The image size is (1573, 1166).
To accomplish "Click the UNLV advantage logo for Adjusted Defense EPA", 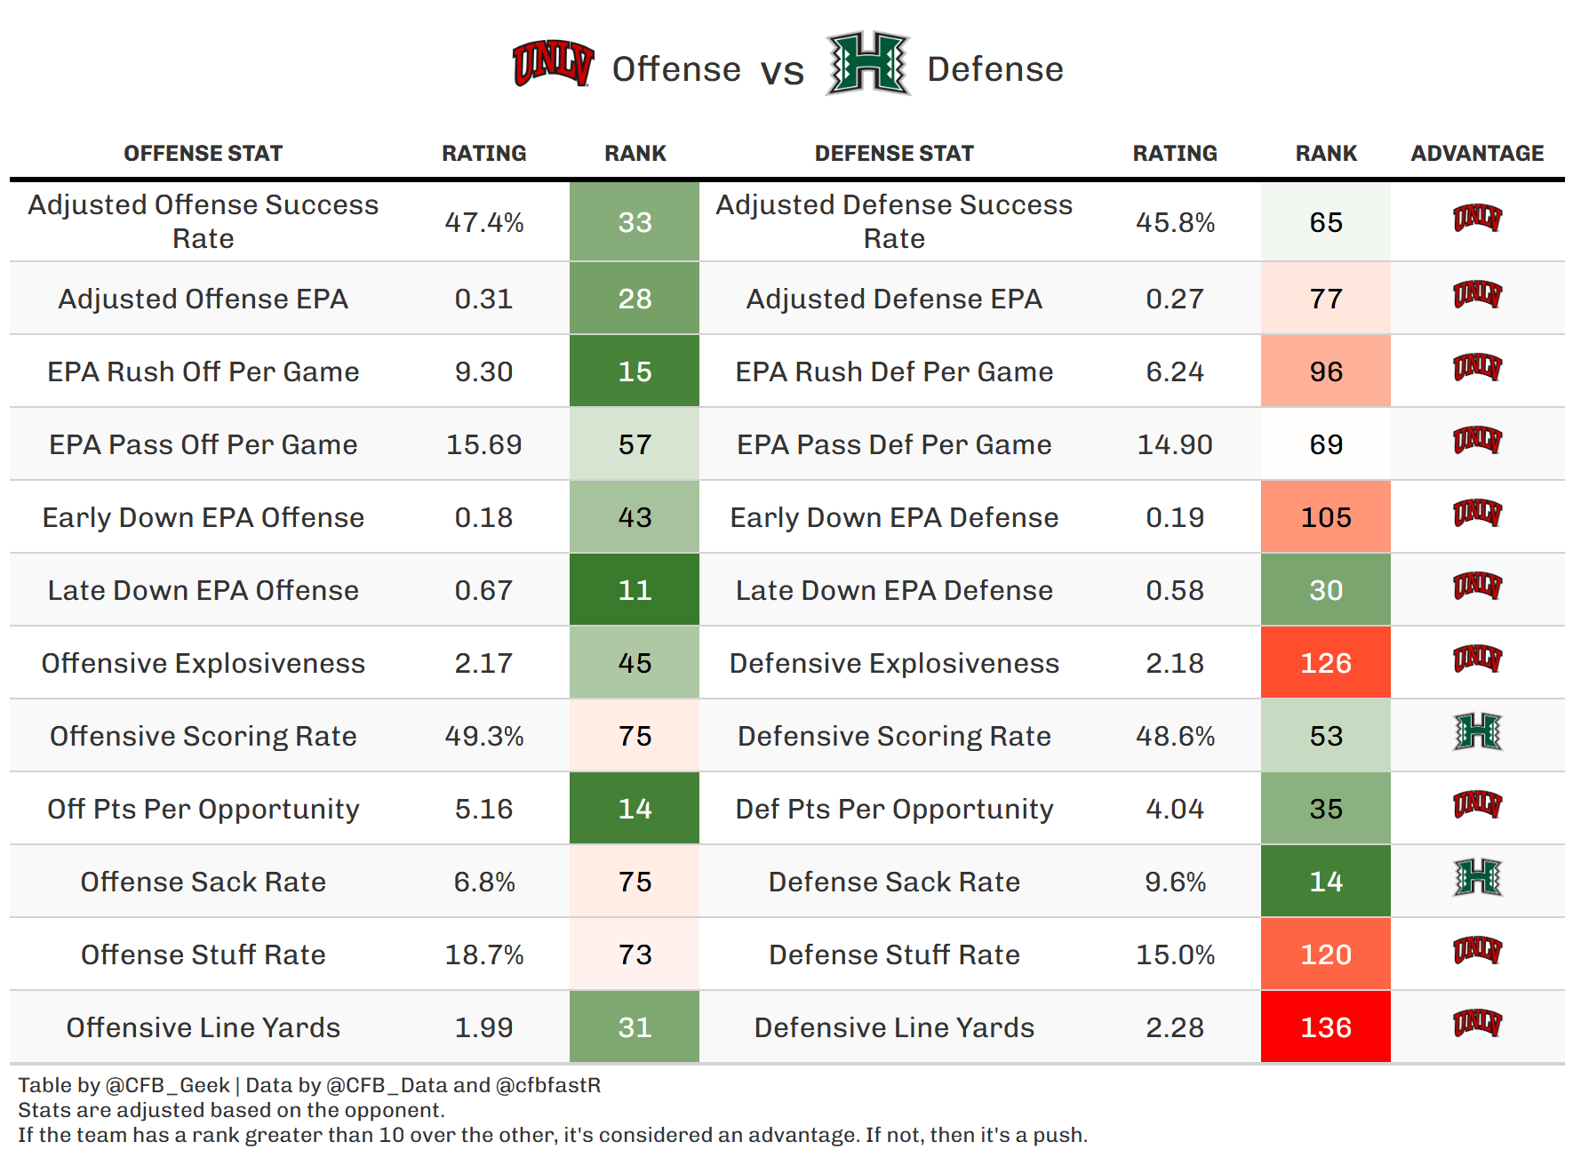I will (1477, 295).
